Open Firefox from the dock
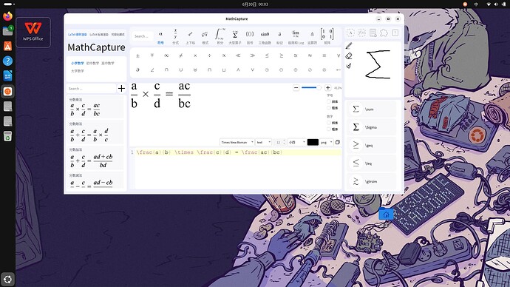 (x=7, y=16)
